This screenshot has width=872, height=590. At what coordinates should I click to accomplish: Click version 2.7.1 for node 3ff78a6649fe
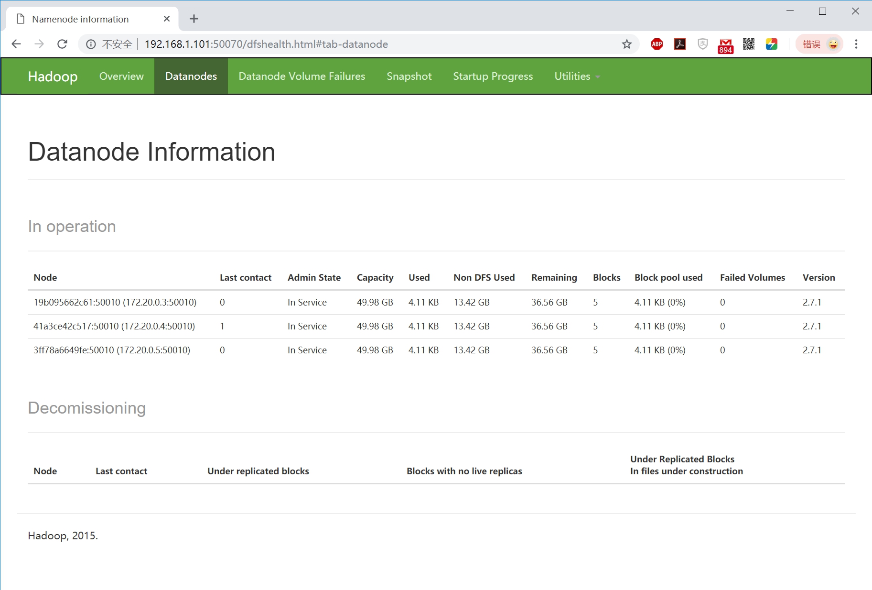(812, 350)
